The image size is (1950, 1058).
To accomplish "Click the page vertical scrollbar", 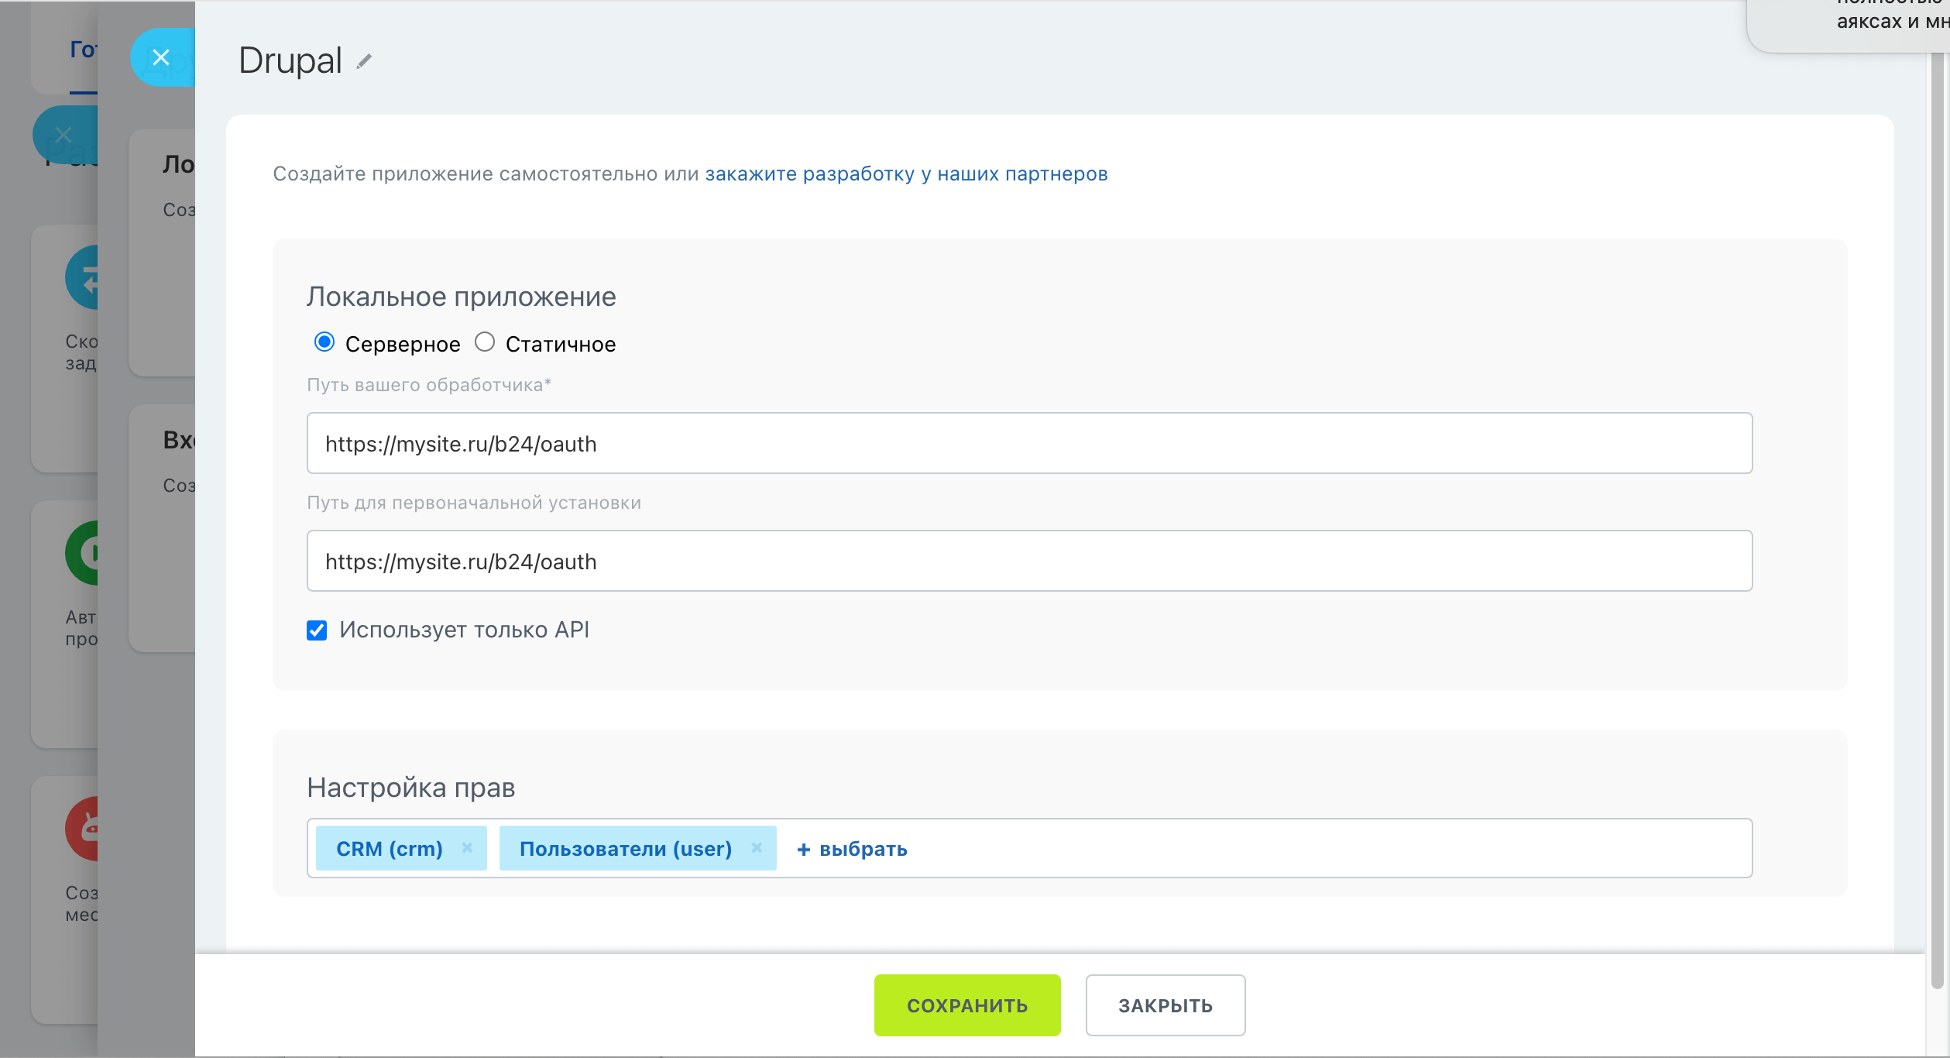I will pos(1938,519).
